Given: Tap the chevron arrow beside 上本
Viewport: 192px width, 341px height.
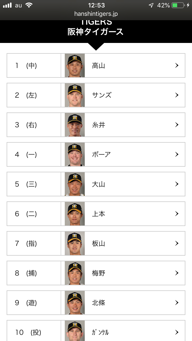Looking at the screenshot, I should pyautogui.click(x=177, y=214).
